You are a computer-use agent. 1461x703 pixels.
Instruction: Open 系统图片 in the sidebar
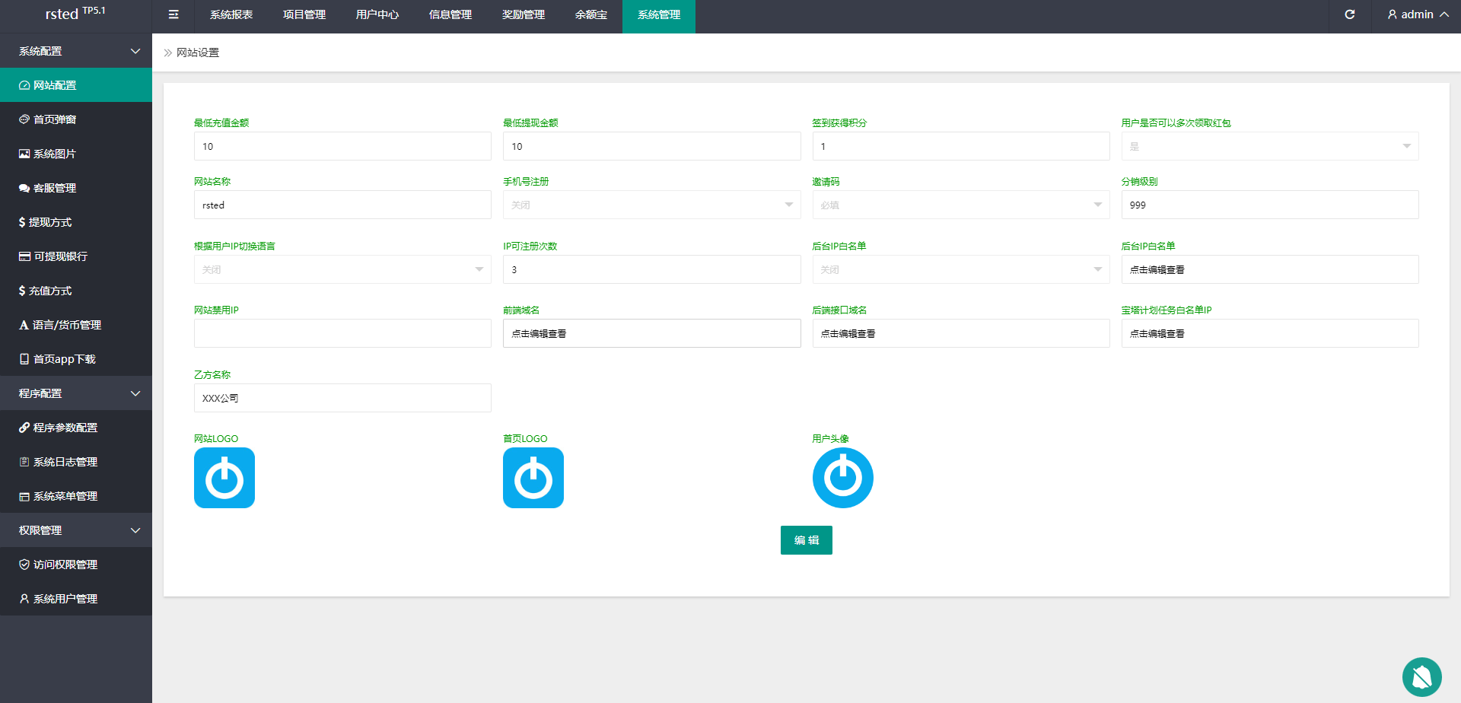(x=55, y=154)
